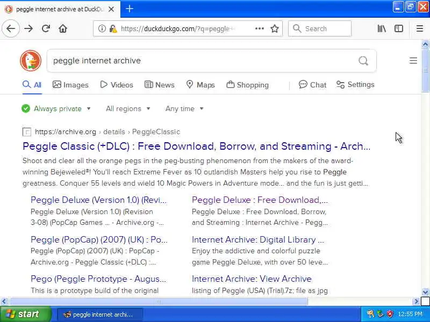
Task: Open Peggle Classic (+DLC) result link
Action: coord(196,146)
